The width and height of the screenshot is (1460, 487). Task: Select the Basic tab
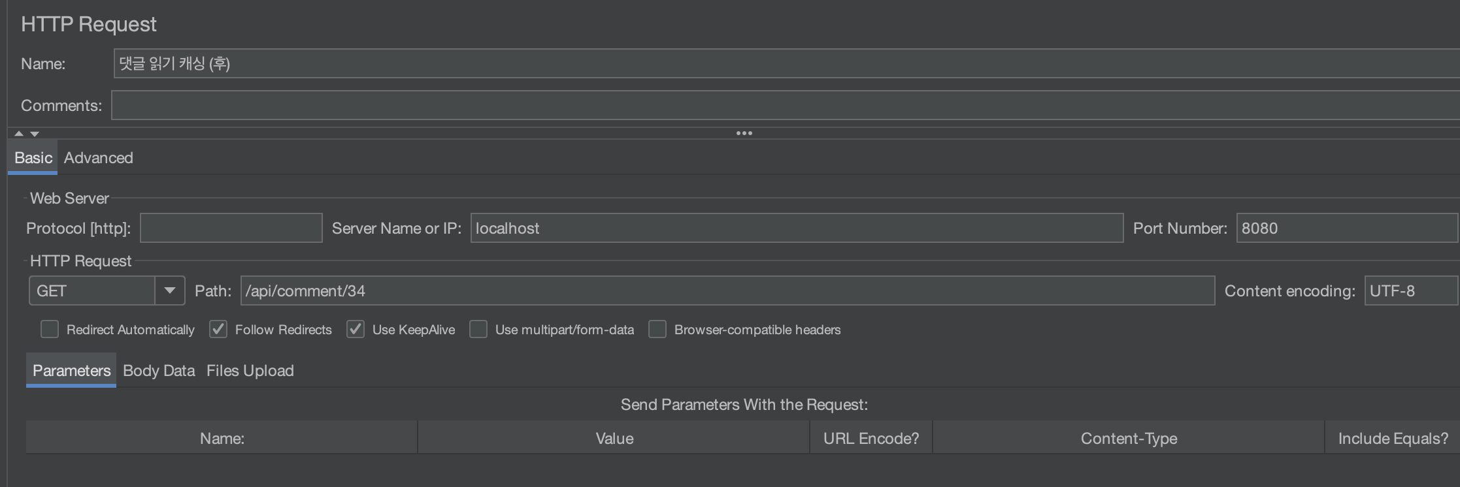click(x=33, y=158)
